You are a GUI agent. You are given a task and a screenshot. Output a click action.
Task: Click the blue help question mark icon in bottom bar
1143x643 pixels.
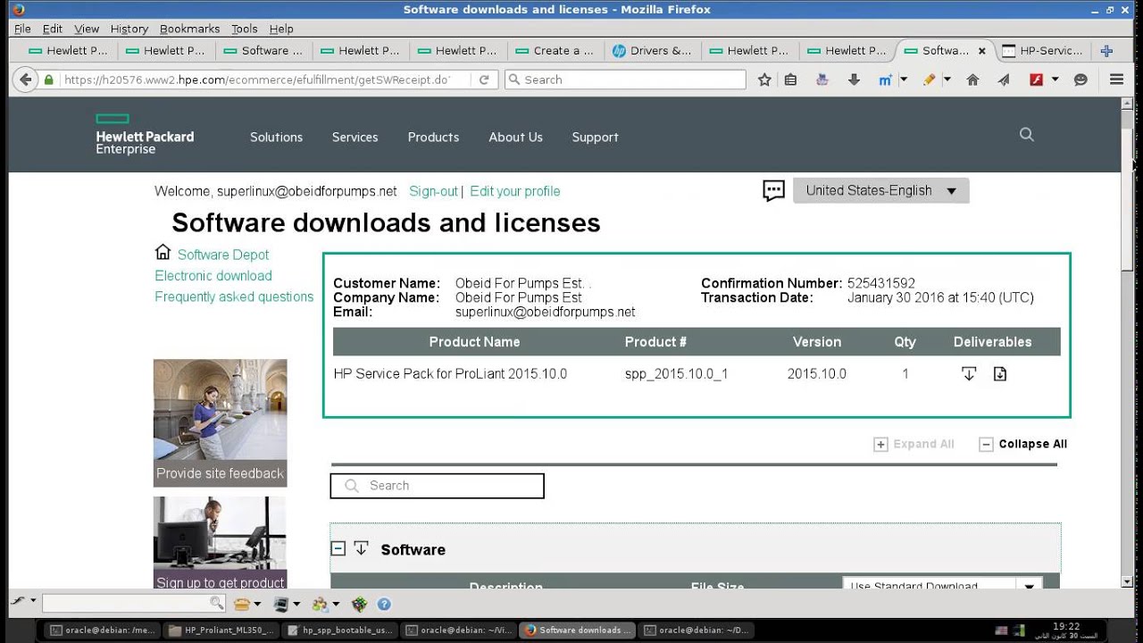click(384, 605)
